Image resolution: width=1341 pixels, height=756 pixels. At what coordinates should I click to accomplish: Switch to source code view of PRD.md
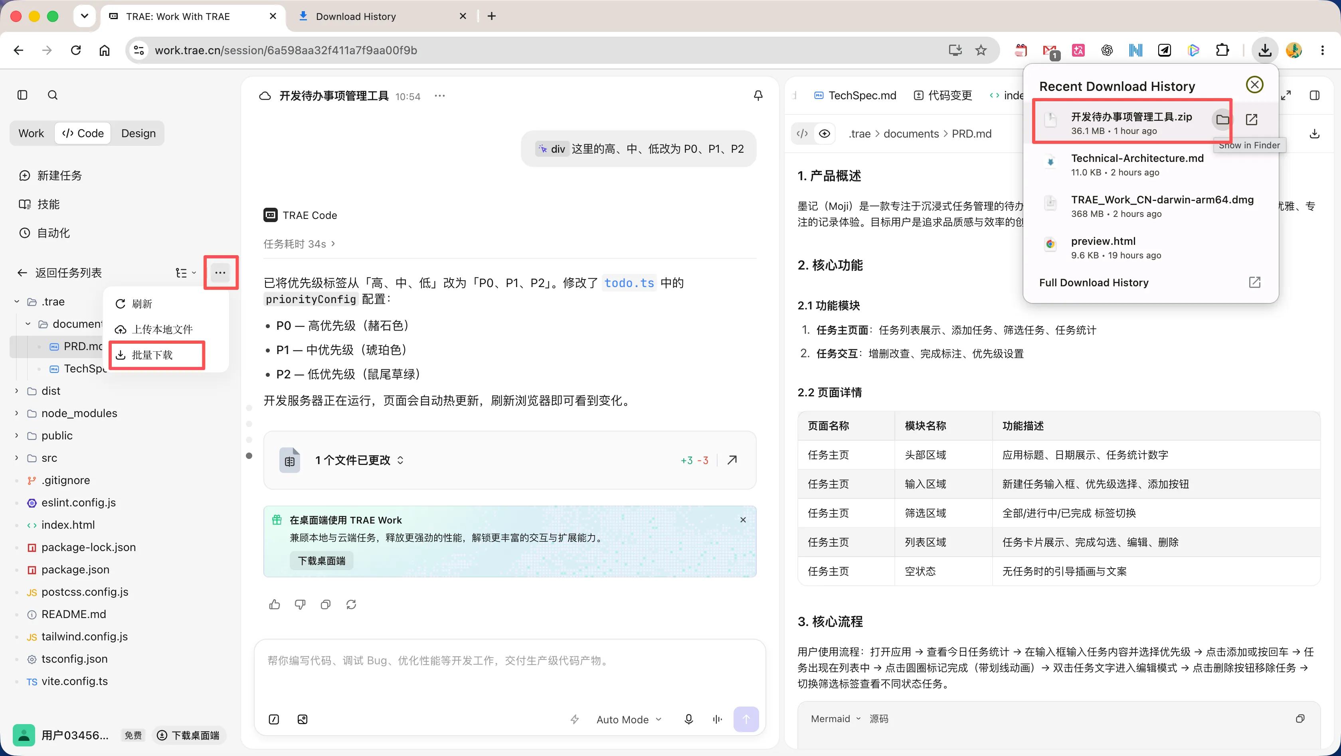[x=802, y=134]
